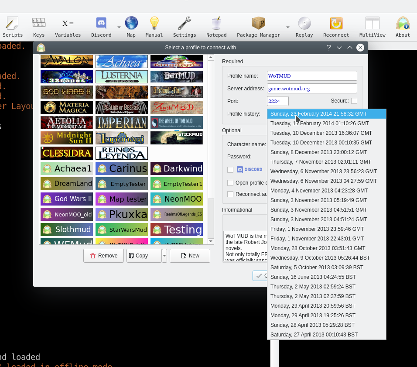Select the Reinos de Leyenda profile

(122, 153)
